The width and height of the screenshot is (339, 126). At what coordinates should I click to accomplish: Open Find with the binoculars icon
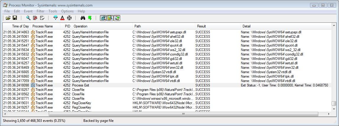tap(83, 18)
